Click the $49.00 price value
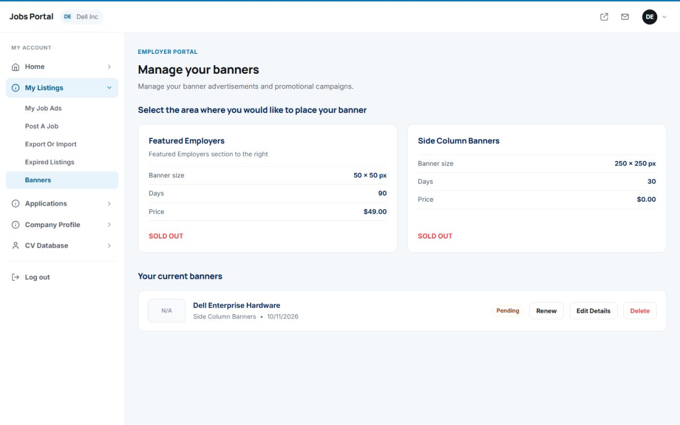The height and width of the screenshot is (425, 680). [x=375, y=211]
